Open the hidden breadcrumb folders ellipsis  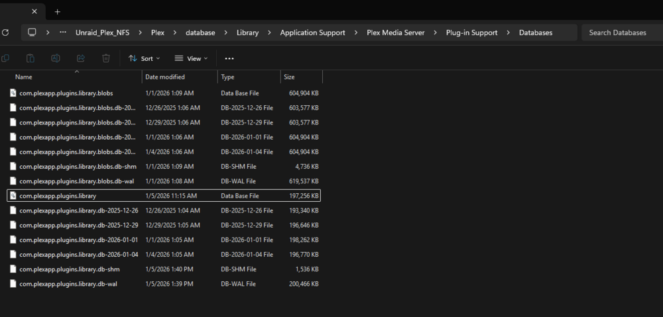click(63, 32)
